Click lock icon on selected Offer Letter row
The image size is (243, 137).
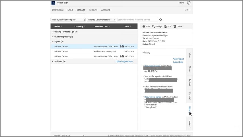click(x=121, y=46)
